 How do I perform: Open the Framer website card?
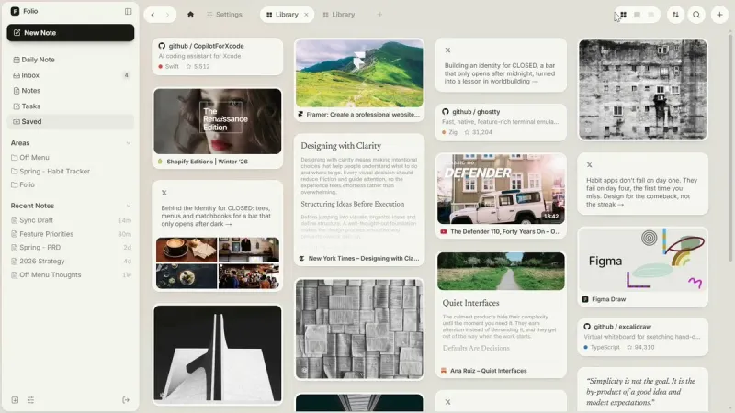click(x=359, y=80)
